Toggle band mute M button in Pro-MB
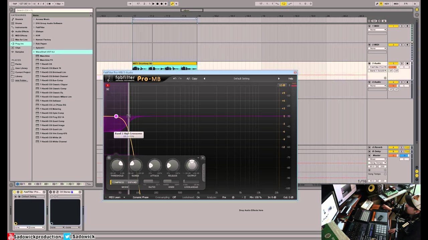The image size is (428, 240). pos(108,89)
